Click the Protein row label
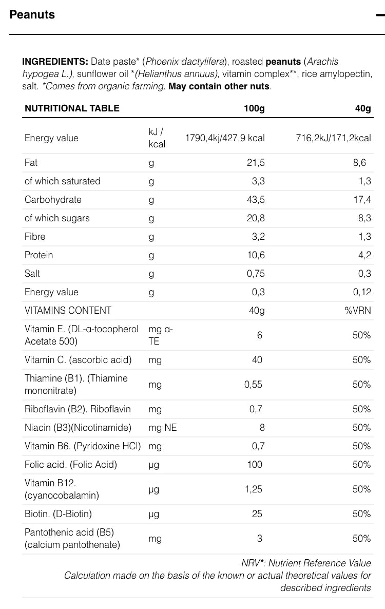385x609 pixels. 39,255
